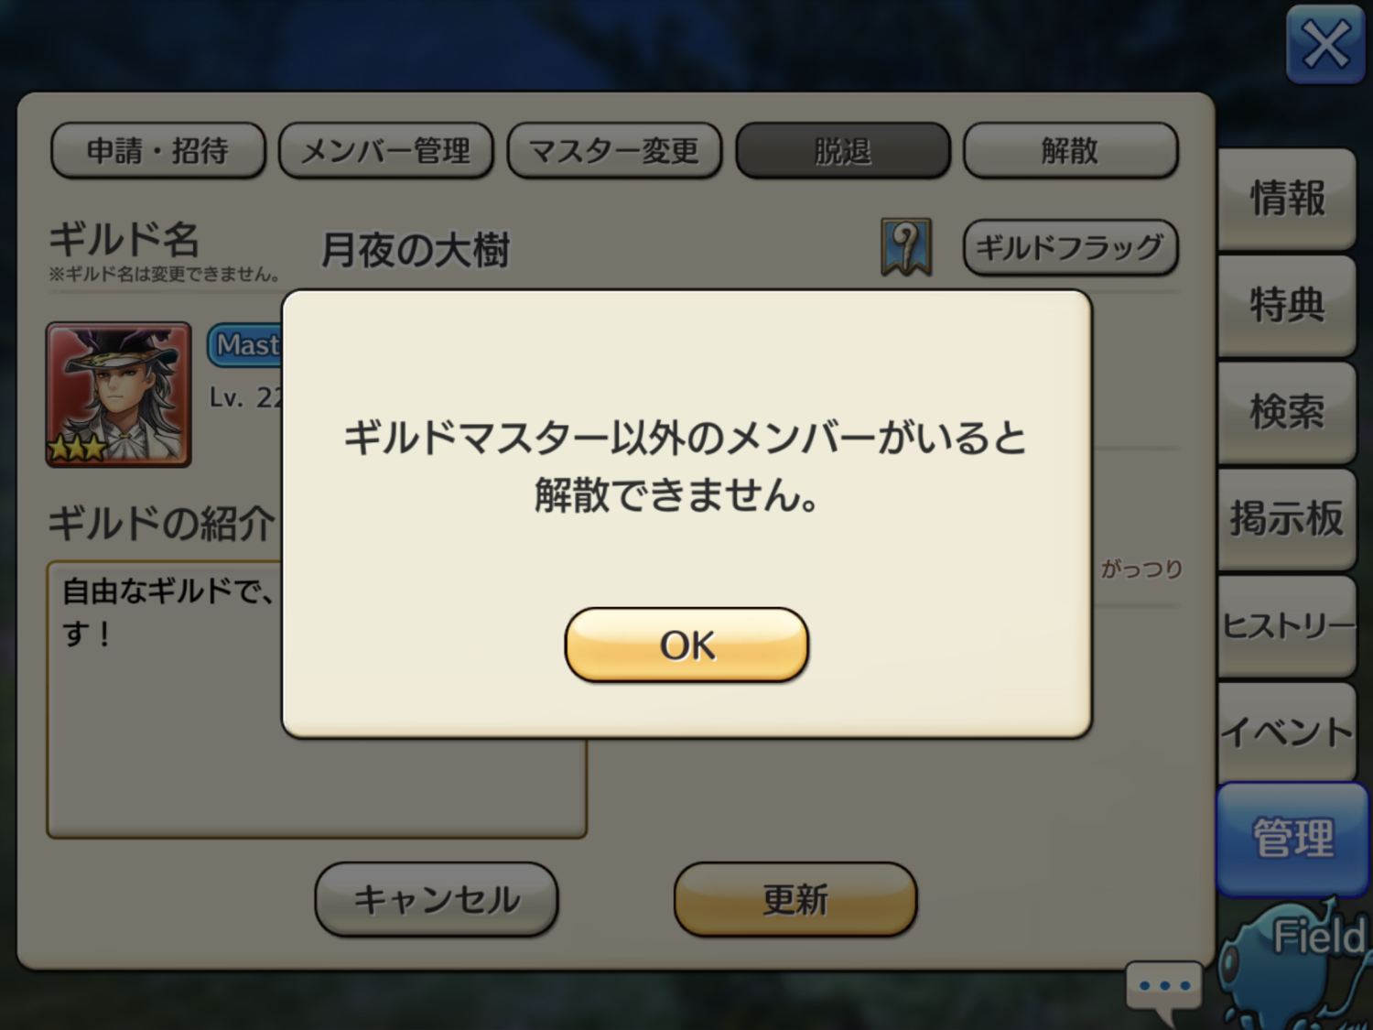Open the guild flag help question-mark icon
The height and width of the screenshot is (1030, 1373).
[x=905, y=246]
